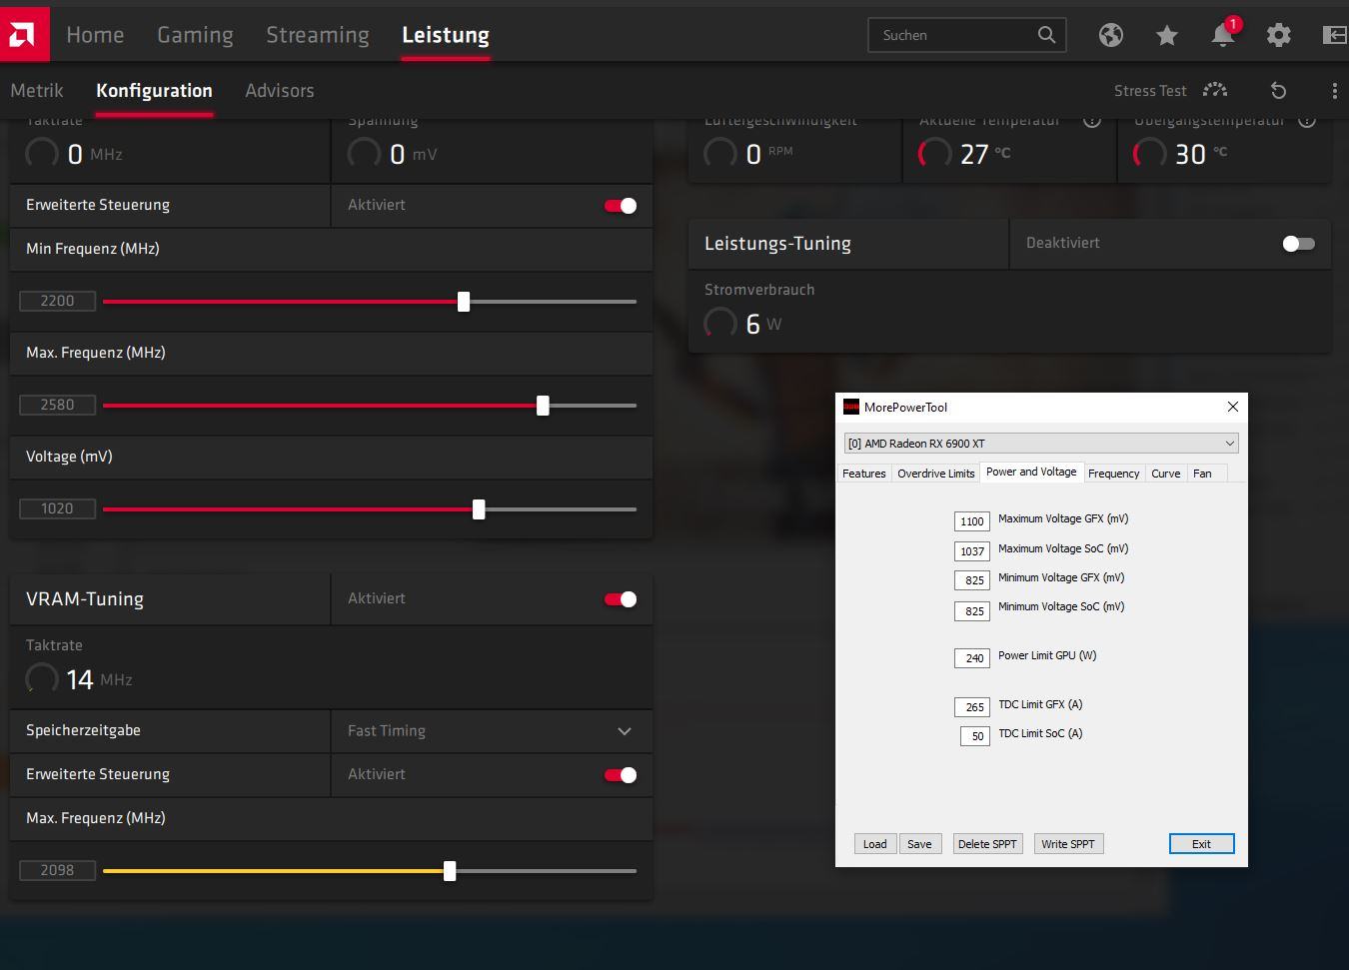The image size is (1349, 970).
Task: Click the Minimum Voltage SoC 825 field
Action: click(x=972, y=611)
